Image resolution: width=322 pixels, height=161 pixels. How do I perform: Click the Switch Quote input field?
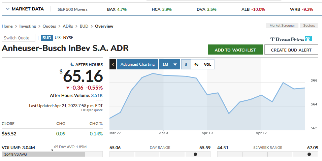tap(19, 38)
